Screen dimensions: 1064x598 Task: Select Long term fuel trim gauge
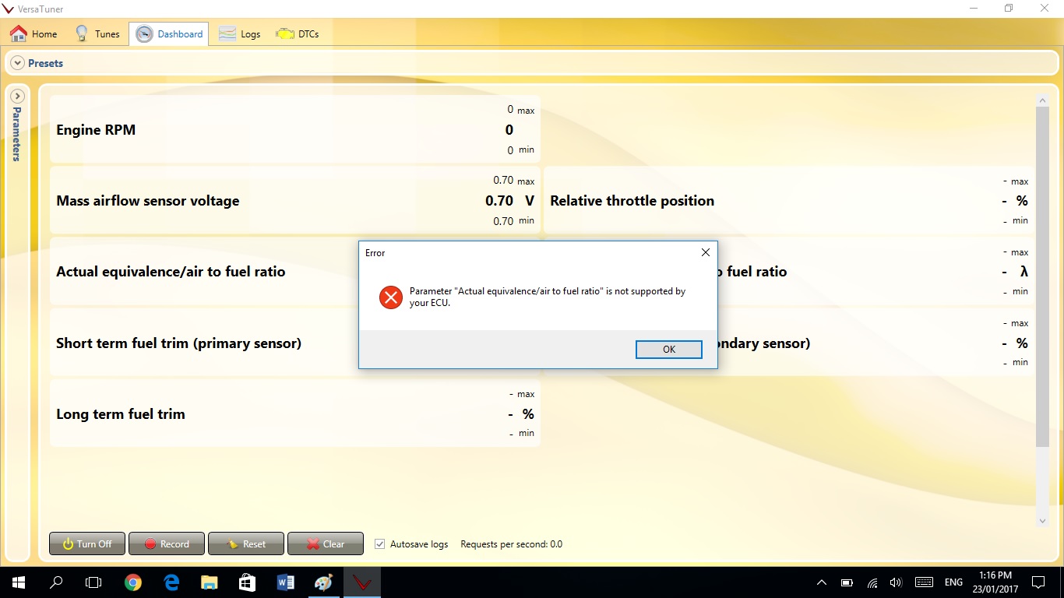[x=295, y=413]
